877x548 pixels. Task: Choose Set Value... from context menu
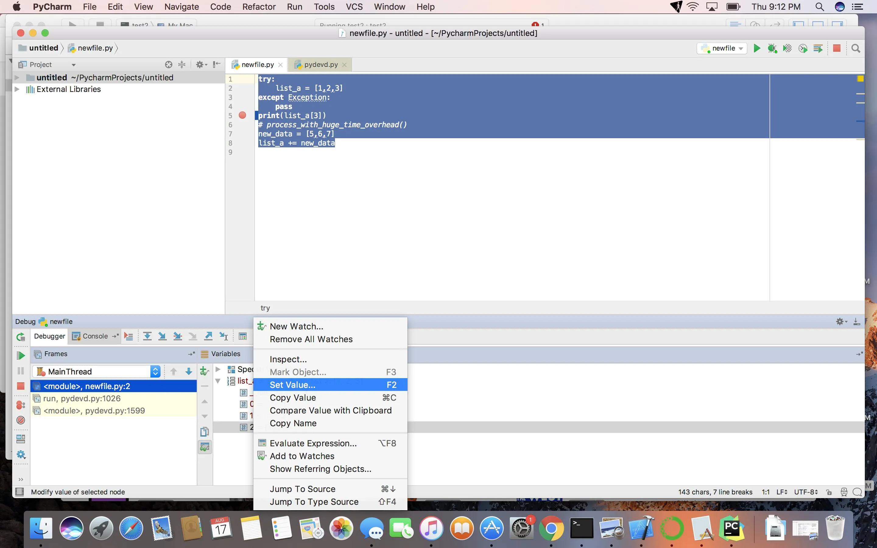tap(292, 385)
